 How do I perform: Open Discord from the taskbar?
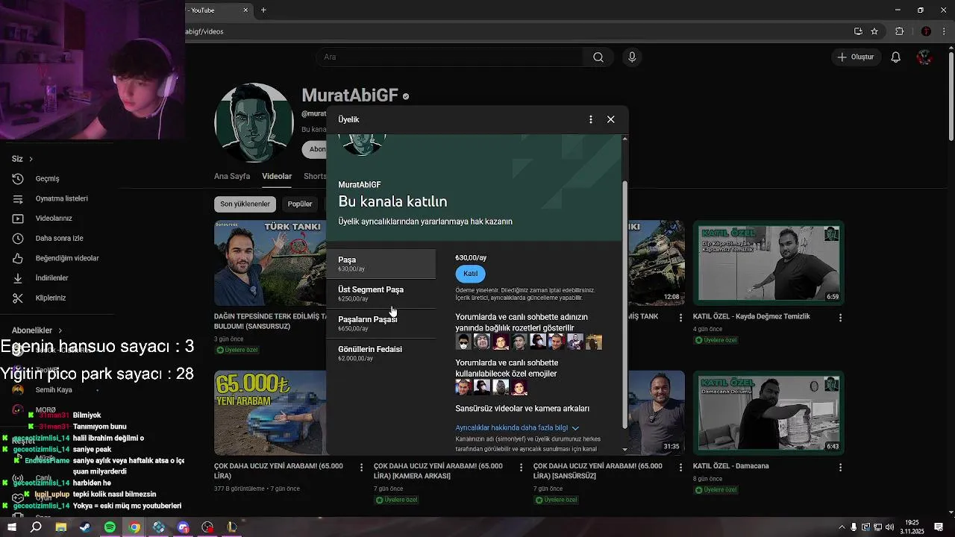[183, 527]
